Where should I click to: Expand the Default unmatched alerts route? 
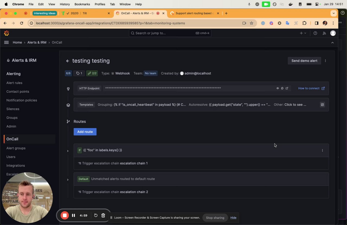pyautogui.click(x=68, y=180)
